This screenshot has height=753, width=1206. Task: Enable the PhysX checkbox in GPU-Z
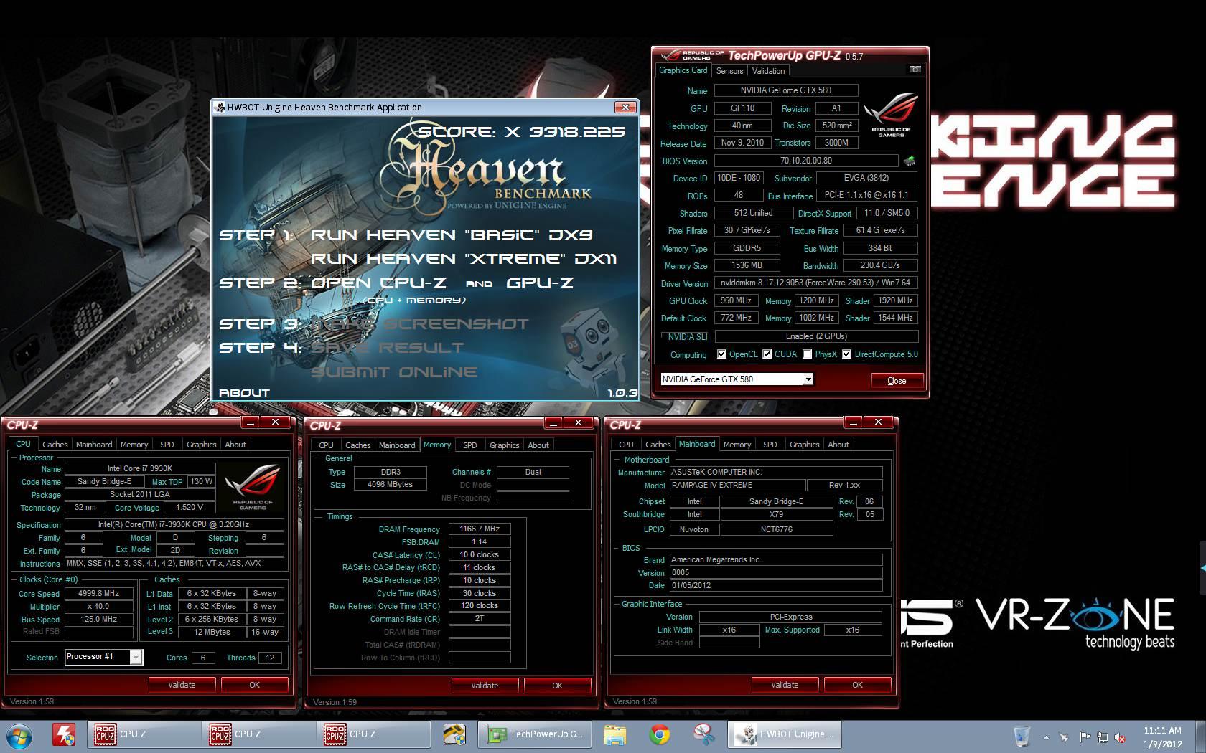[x=807, y=354]
